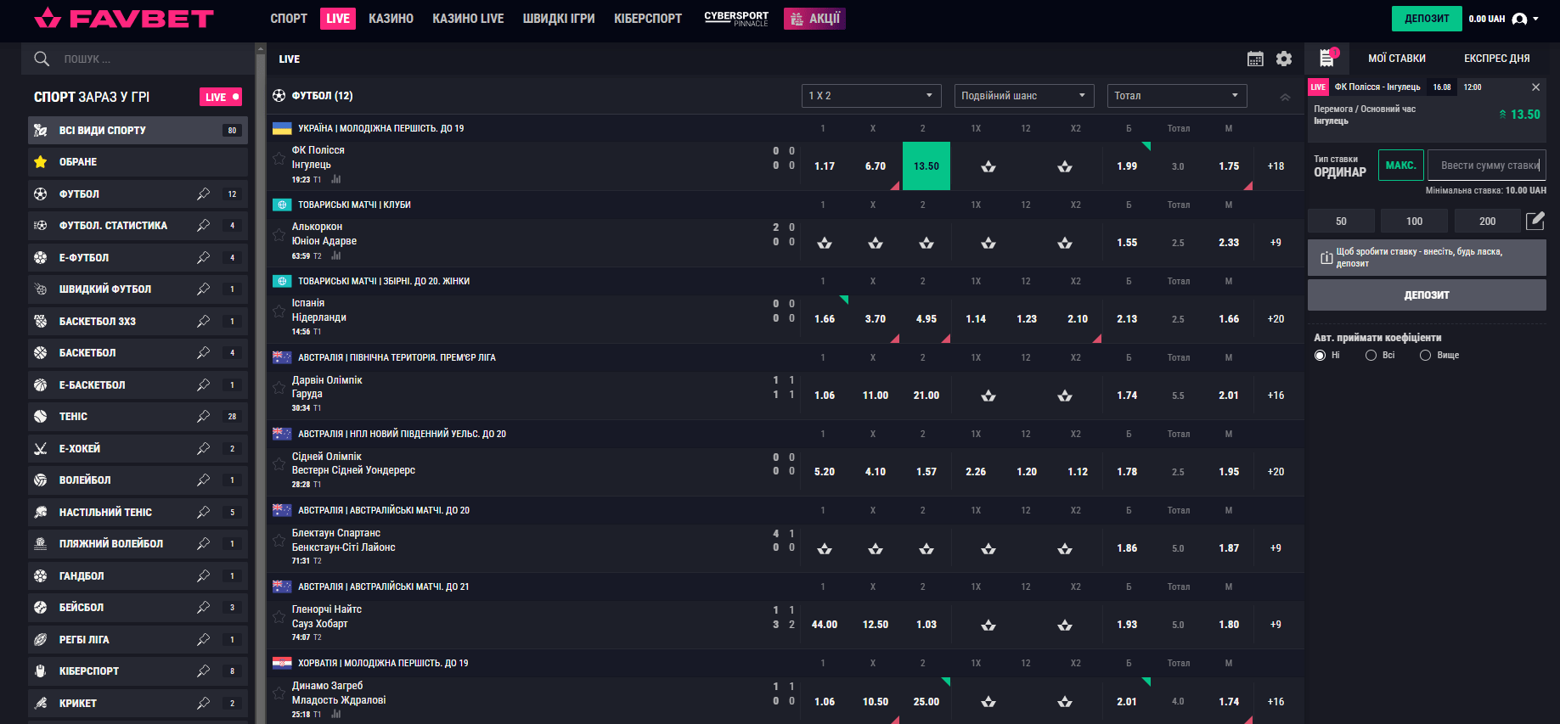Open the '1 X 2' market dropdown
This screenshot has width=1560, height=724.
coord(871,96)
